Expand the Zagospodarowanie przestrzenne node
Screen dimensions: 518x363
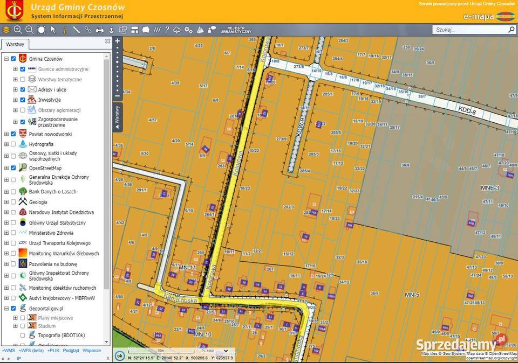pos(15,122)
